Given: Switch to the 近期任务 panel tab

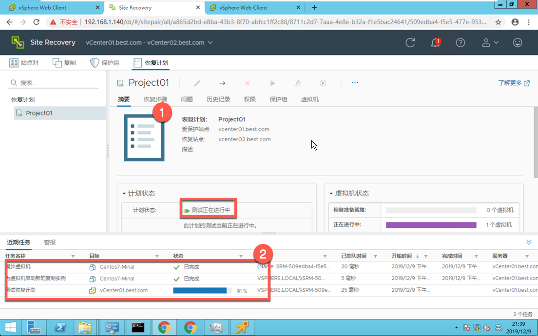Looking at the screenshot, I should tap(19, 242).
